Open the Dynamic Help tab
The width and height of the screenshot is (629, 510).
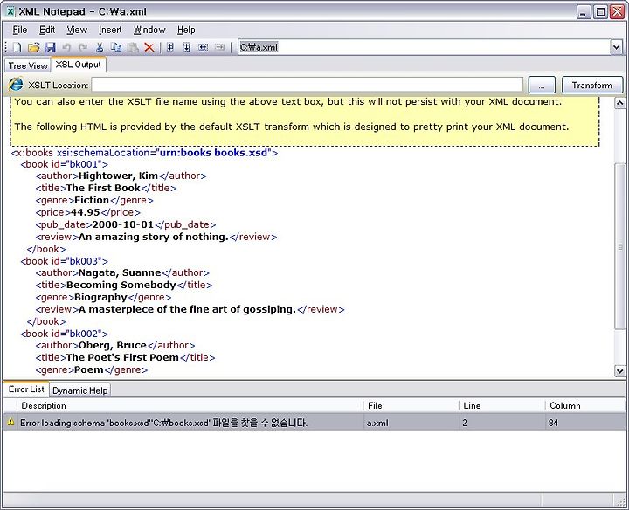(79, 390)
